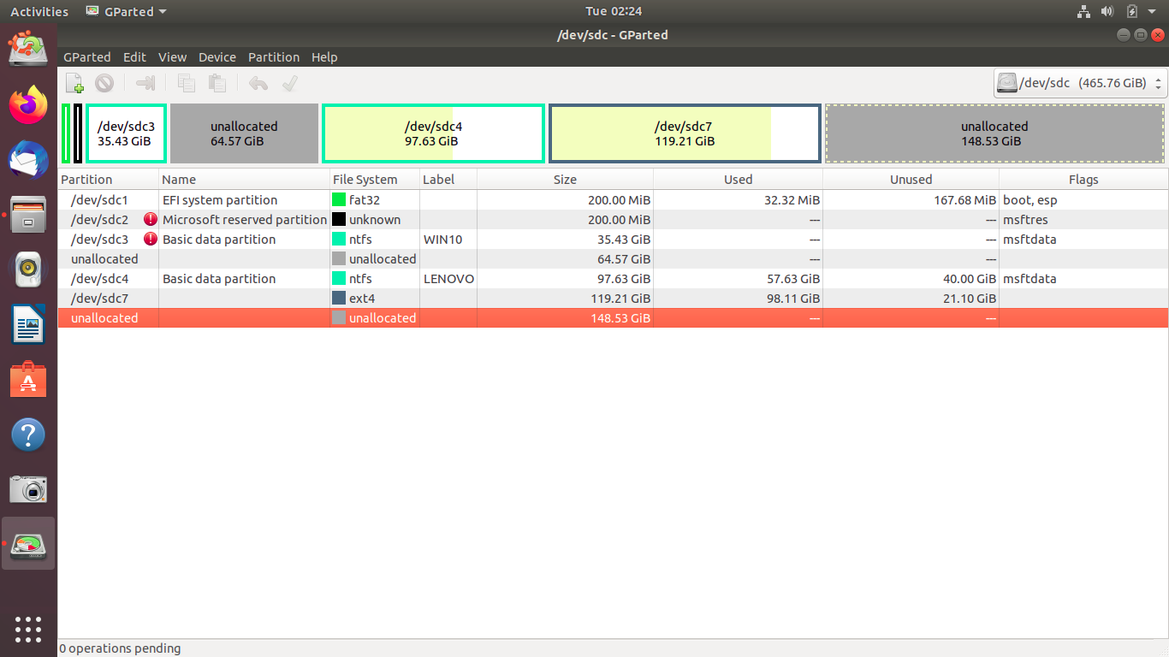Click the Unused column header

[x=911, y=180]
